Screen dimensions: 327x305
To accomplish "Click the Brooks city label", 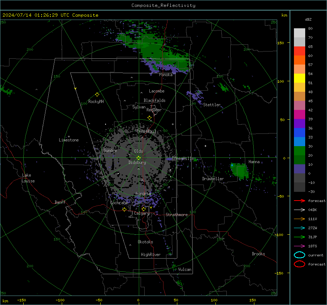I will 258,254.
